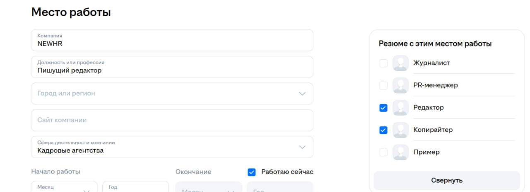
Task: Enable the PR-менеджер resume checkbox
Action: (x=383, y=85)
